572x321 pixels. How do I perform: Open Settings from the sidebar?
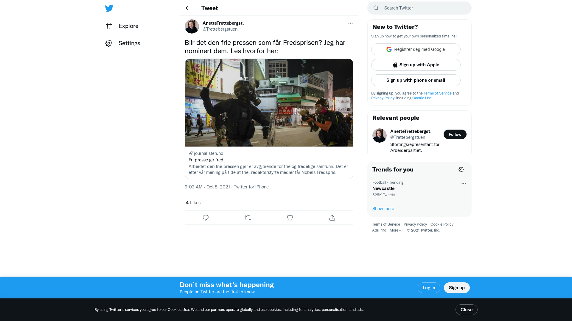click(123, 43)
